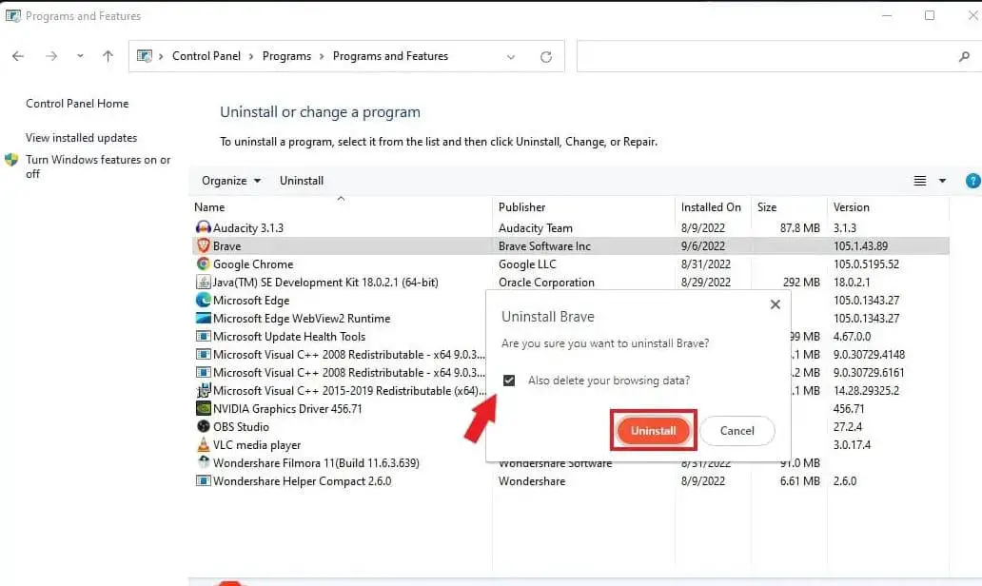The width and height of the screenshot is (982, 586).
Task: Click version 105.0.5195.52 cell
Action: [x=866, y=264]
